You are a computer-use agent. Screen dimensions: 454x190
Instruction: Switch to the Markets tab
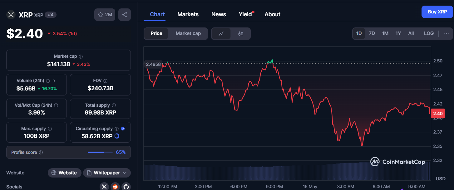point(188,14)
